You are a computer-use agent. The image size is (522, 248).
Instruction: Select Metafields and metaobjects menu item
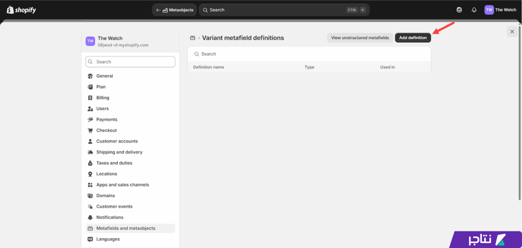point(125,228)
